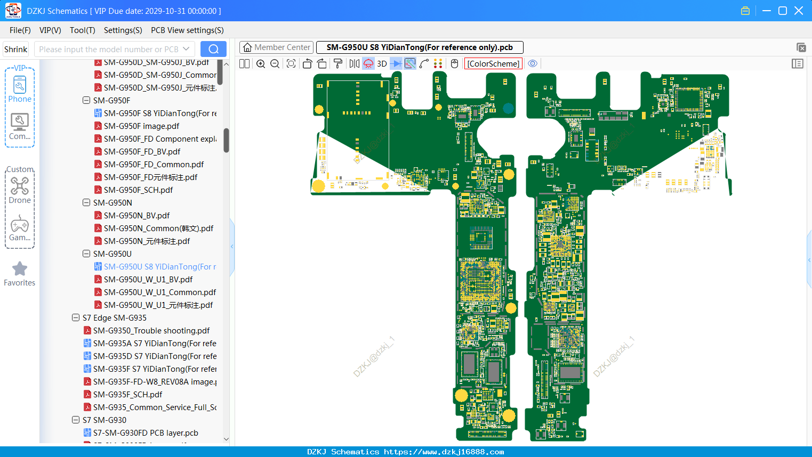Click the zoom out magnifier icon
Screen dimensions: 812x457
pos(275,63)
